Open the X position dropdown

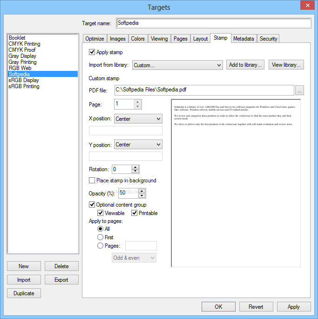coord(138,119)
